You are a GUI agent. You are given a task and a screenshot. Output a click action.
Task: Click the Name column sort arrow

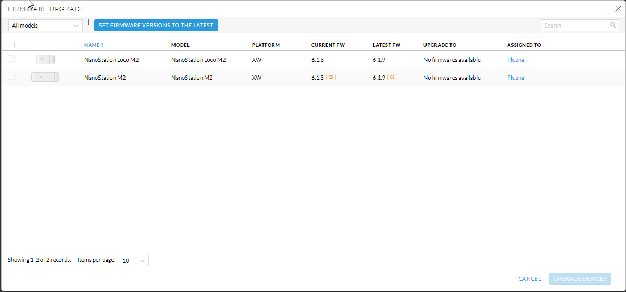[102, 45]
